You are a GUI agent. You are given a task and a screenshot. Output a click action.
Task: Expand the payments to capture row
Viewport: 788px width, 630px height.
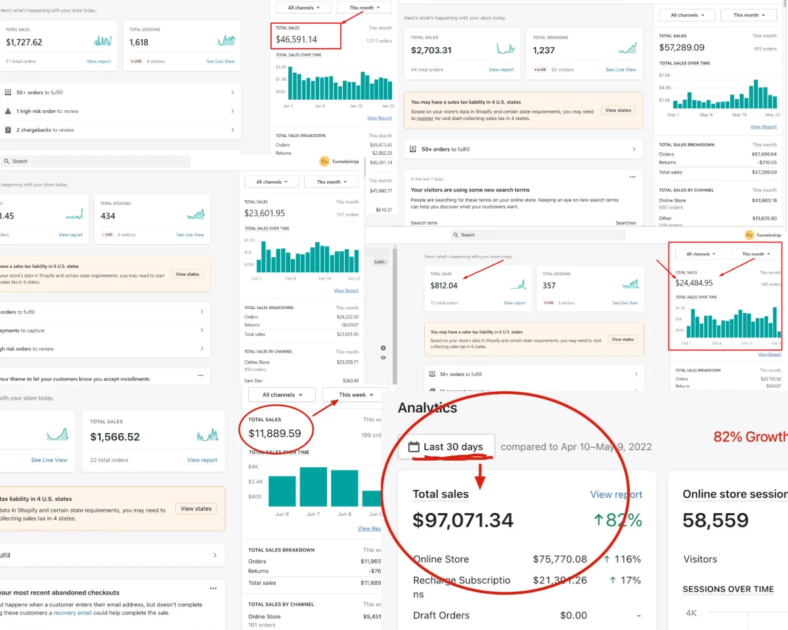coord(105,330)
